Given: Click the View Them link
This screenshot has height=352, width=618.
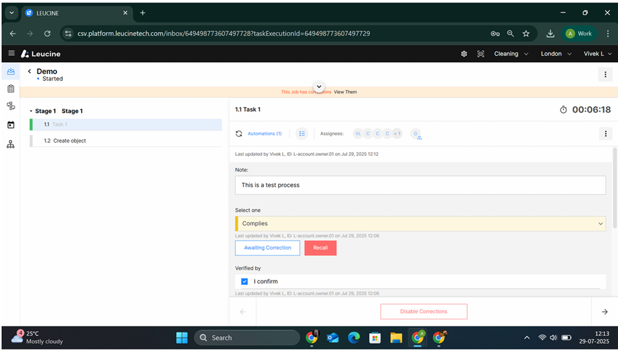Looking at the screenshot, I should point(345,92).
